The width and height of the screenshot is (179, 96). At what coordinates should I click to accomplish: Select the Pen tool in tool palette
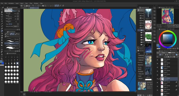2,26
